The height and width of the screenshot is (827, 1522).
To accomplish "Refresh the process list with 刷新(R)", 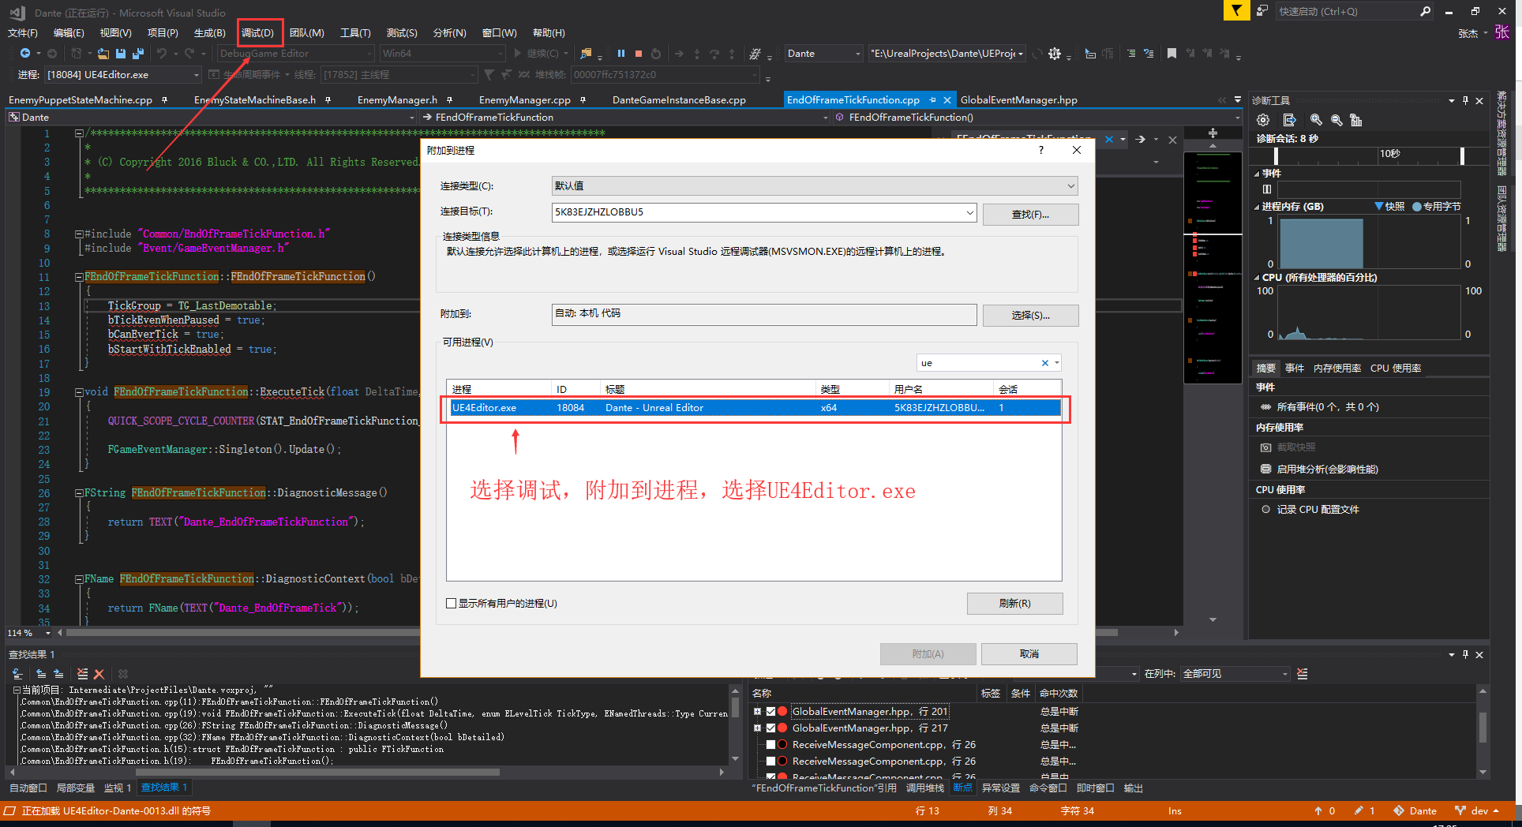I will 1014,603.
